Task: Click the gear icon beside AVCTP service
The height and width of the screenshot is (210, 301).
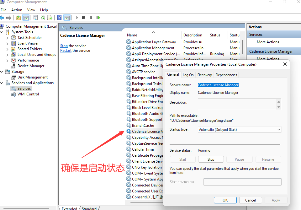Action: [129, 72]
